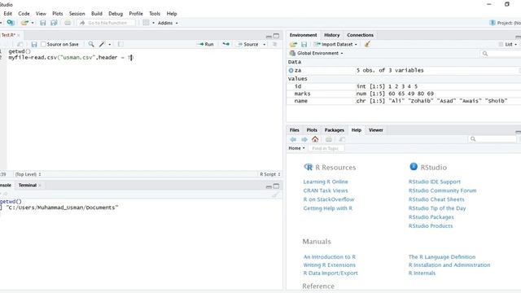Screen dimensions: 521x293
Task: Open Home dropdown in Help pane
Action: pos(296,148)
